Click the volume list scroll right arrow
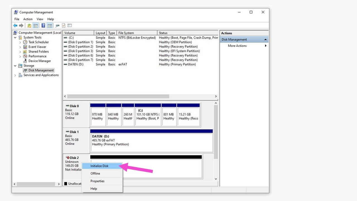Viewport: 357px width, 201px height. tap(216, 96)
